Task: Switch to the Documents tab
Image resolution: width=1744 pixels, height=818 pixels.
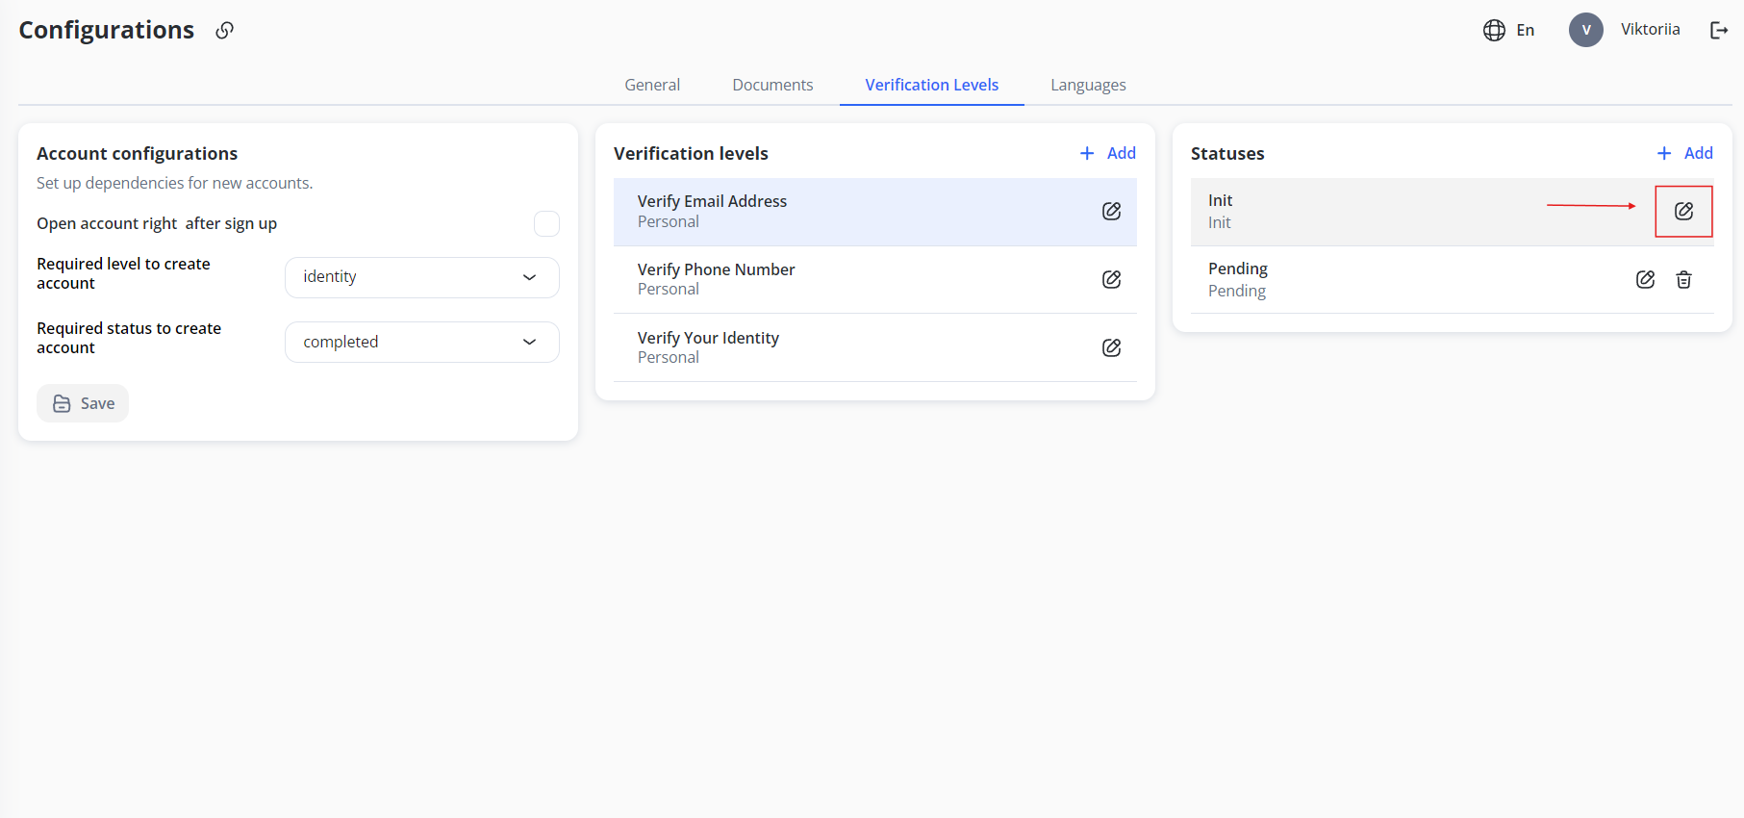Action: 772,85
